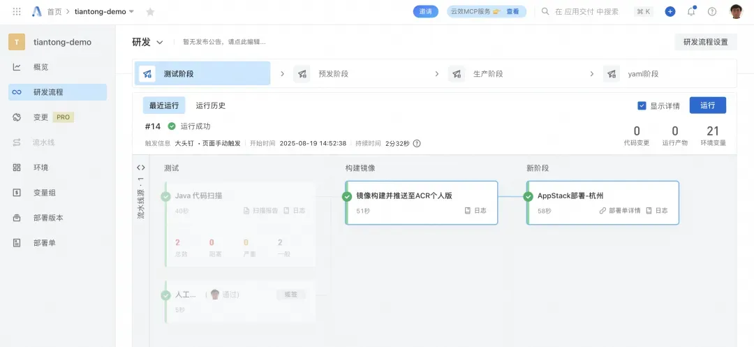754x347 pixels.
Task: Click success check icon on AppStack部署-杭州 card
Action: [528, 196]
